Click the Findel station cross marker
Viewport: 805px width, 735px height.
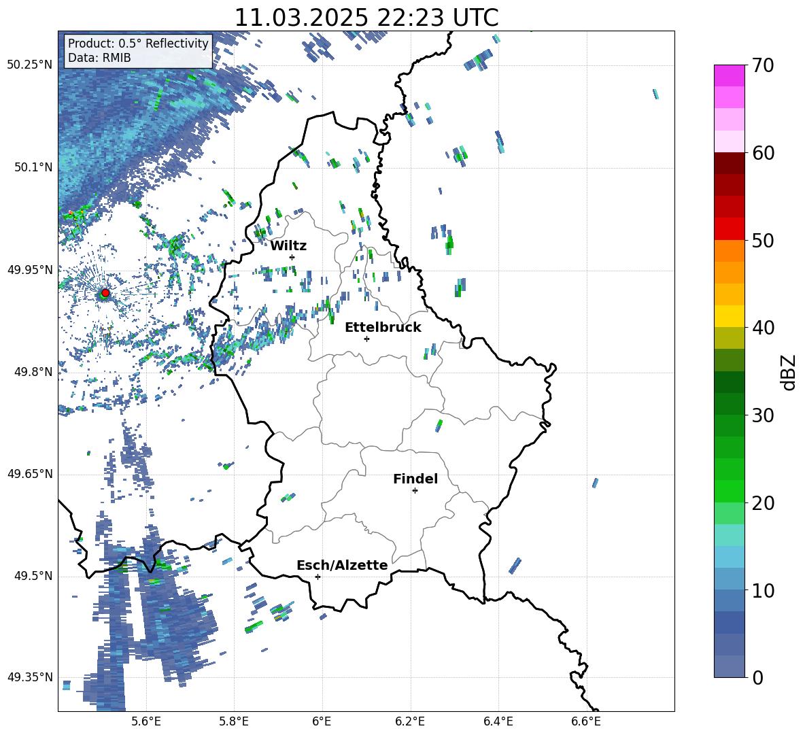415,491
